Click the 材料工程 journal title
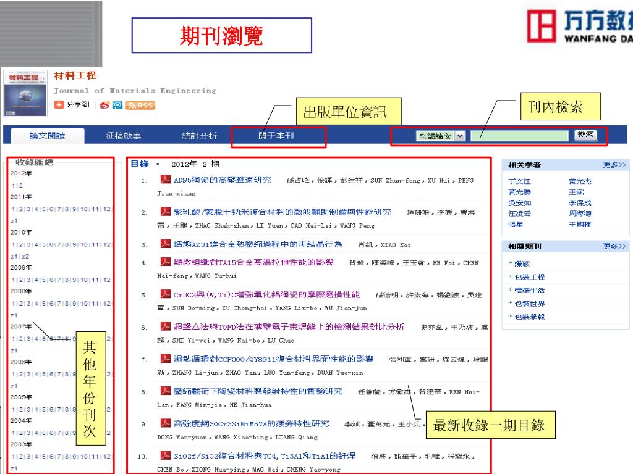This screenshot has height=474, width=633. pyautogui.click(x=75, y=75)
